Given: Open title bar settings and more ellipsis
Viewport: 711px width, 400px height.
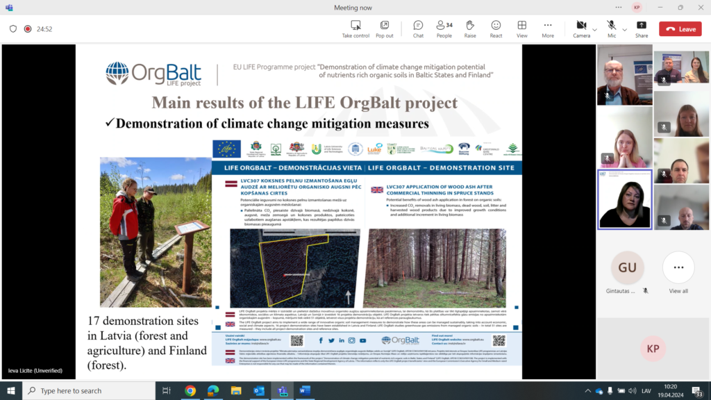Looking at the screenshot, I should 619,7.
